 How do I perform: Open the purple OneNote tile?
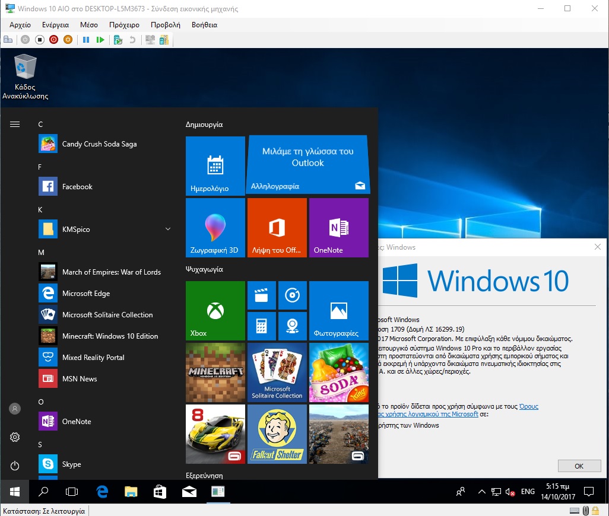pos(339,228)
